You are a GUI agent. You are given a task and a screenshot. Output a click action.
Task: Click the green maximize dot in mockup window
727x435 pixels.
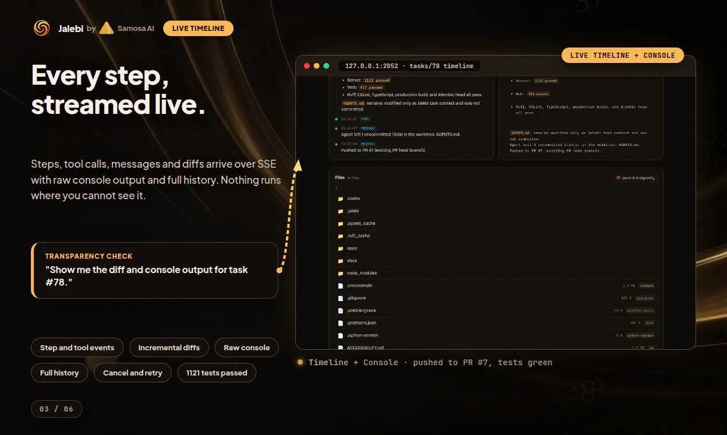click(x=326, y=66)
